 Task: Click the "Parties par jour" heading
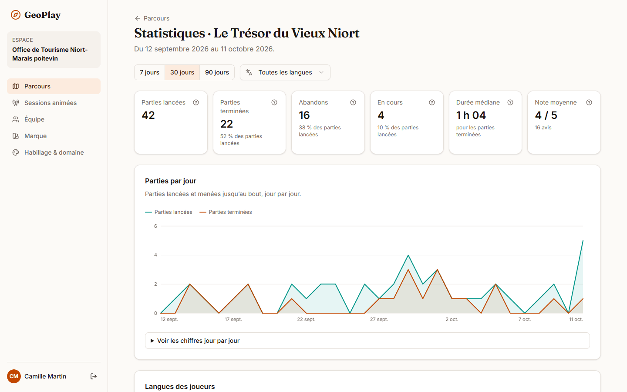(x=171, y=181)
